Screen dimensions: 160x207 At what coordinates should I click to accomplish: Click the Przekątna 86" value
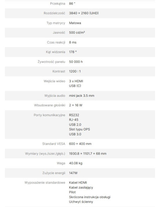point(72,4)
